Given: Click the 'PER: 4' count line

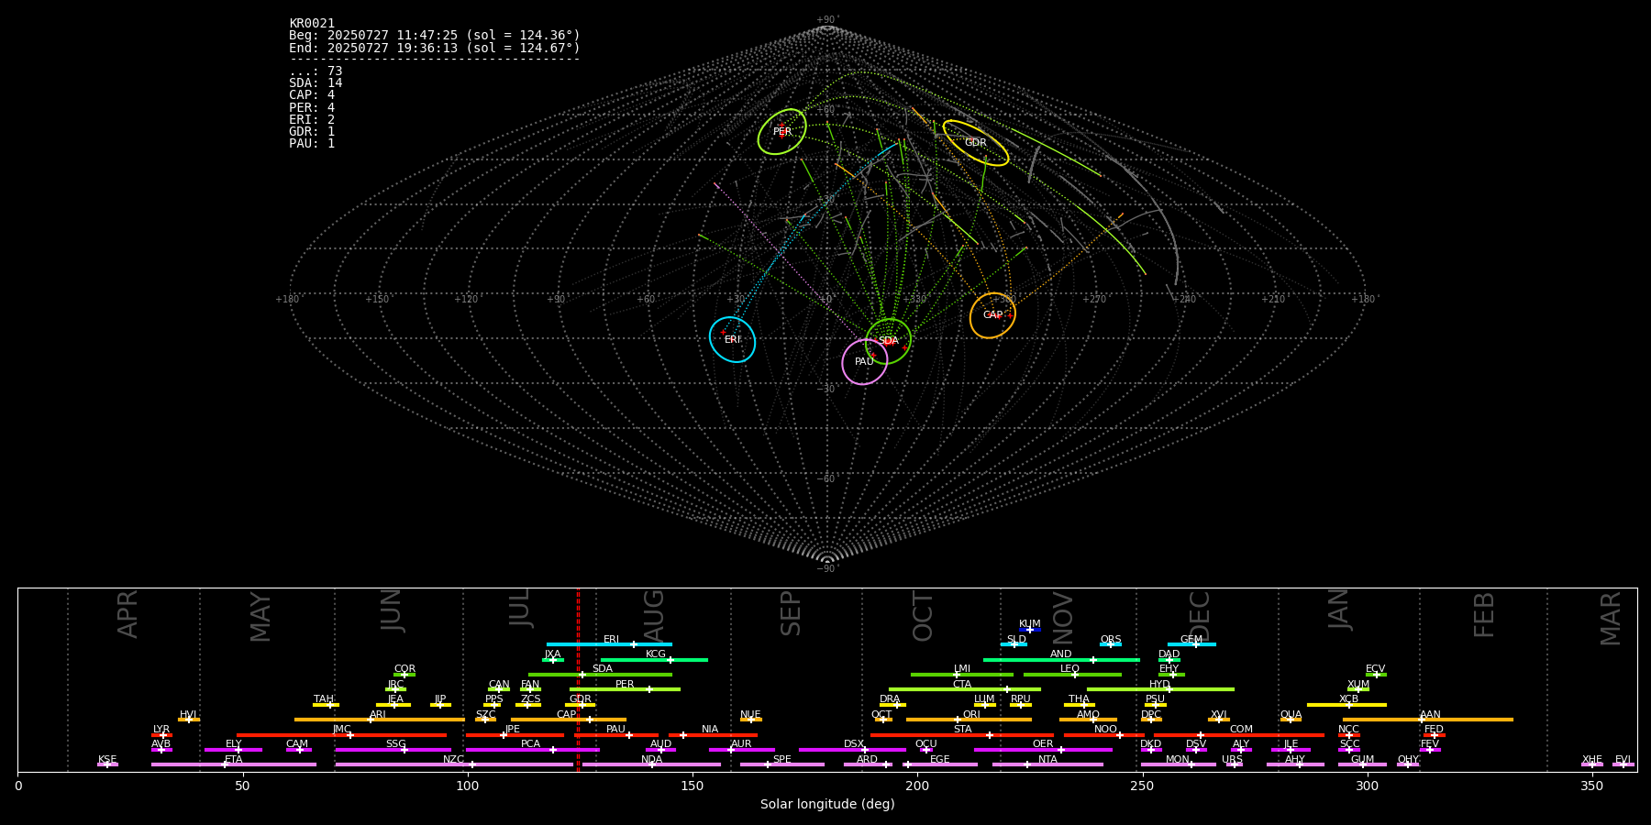Looking at the screenshot, I should coord(312,107).
